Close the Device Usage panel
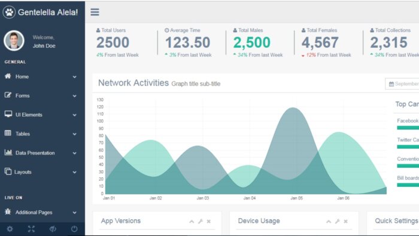Viewport: 419px width, 236px height. click(x=346, y=221)
